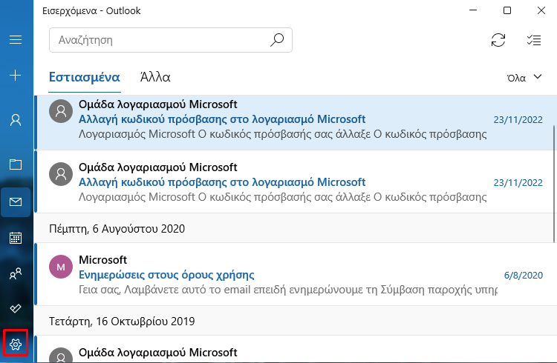Open accounts person icon in sidebar
Image resolution: width=557 pixels, height=363 pixels.
coord(16,120)
